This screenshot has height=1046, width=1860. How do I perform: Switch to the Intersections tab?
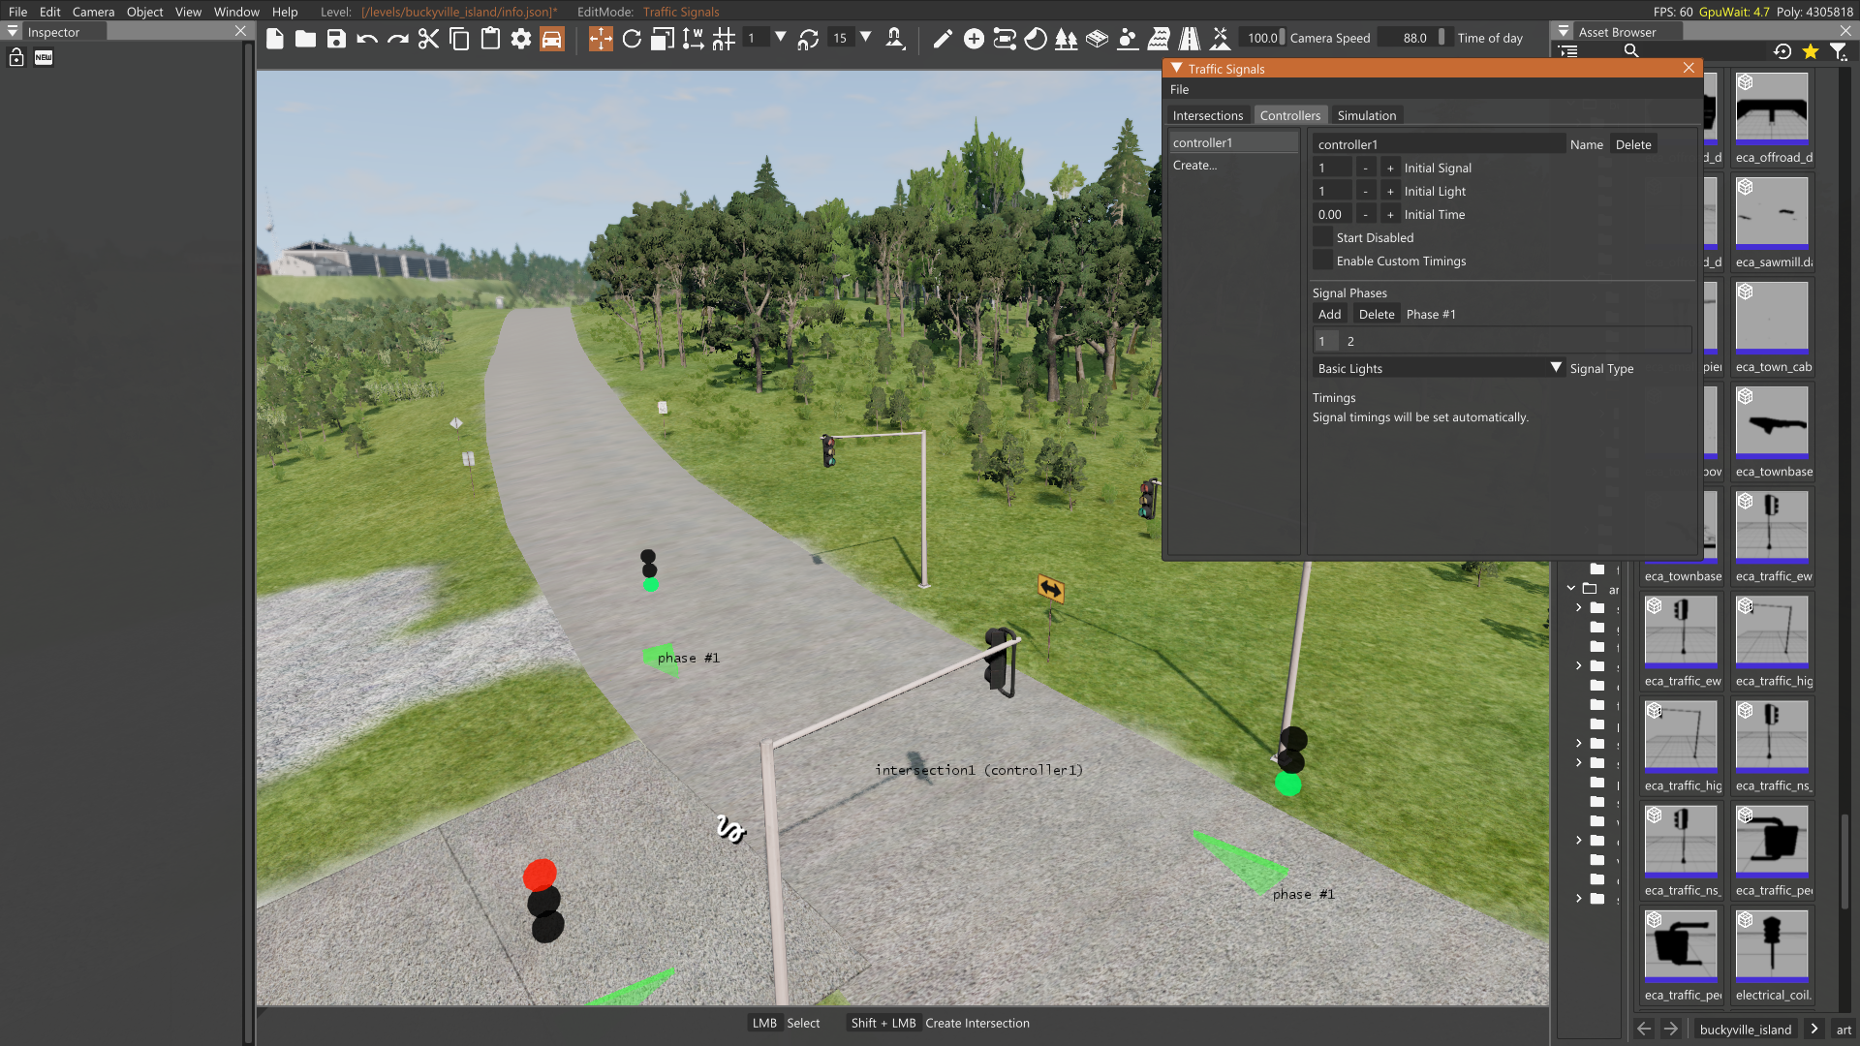coord(1208,115)
